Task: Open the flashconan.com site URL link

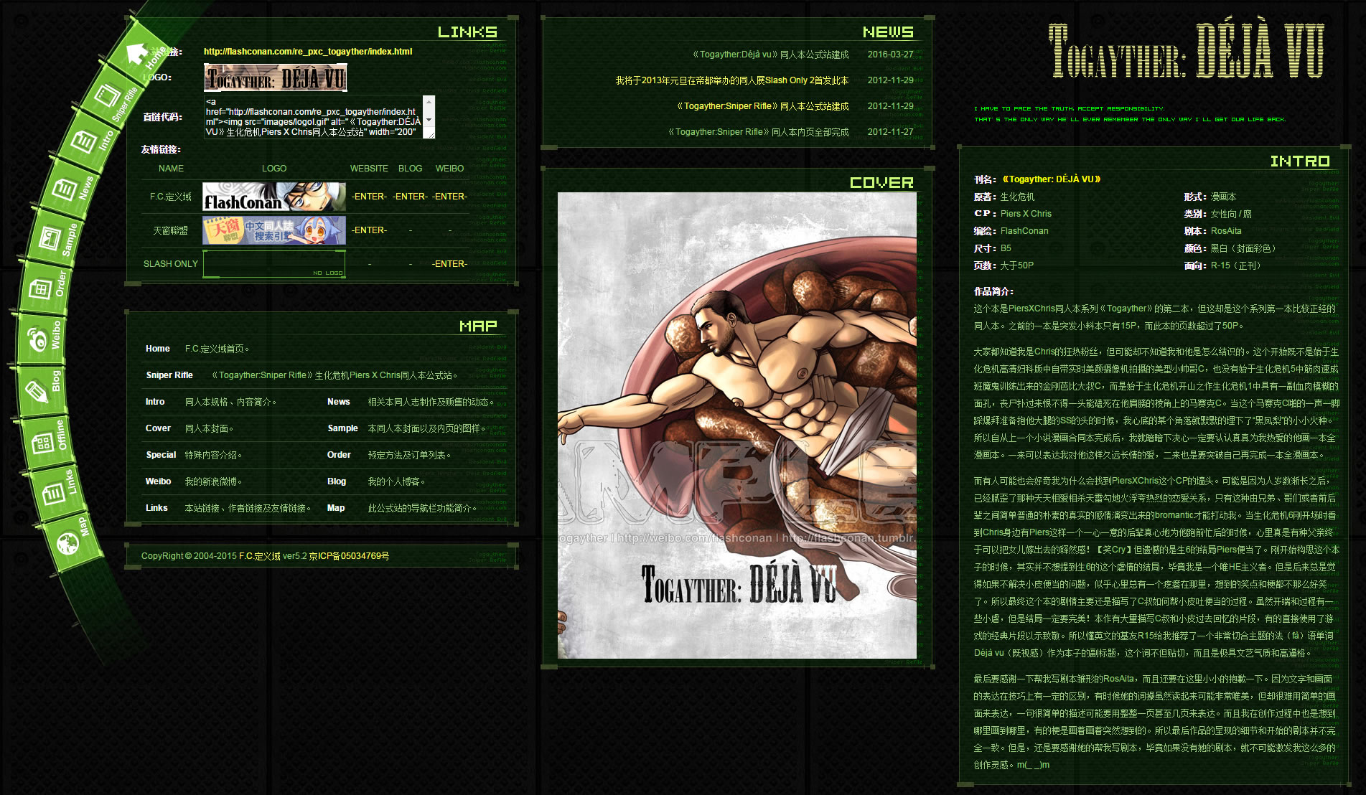Action: (x=307, y=52)
